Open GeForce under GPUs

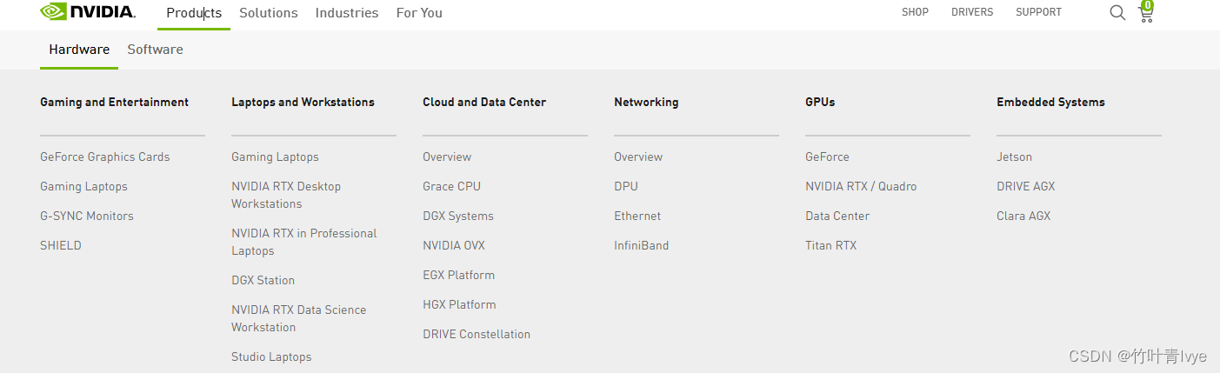click(x=827, y=157)
